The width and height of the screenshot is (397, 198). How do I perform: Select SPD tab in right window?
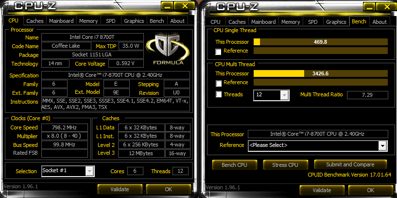coord(312,22)
